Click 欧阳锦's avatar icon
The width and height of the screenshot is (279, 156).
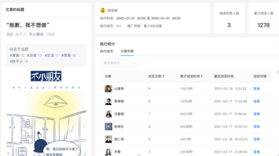coord(103,11)
